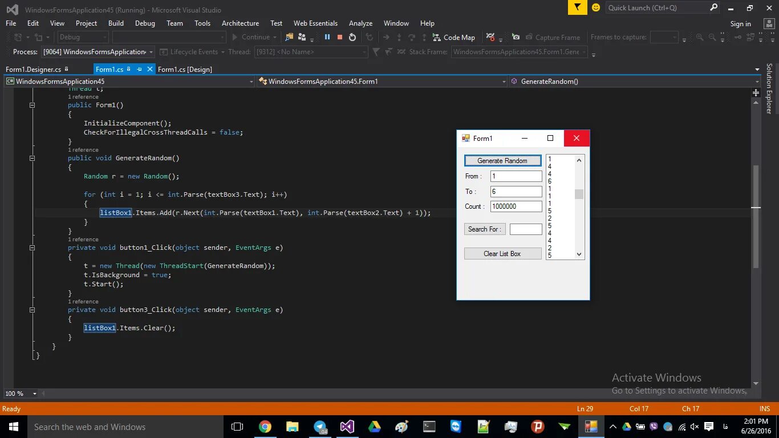
Task: Open Task View on the taskbar
Action: [237, 427]
